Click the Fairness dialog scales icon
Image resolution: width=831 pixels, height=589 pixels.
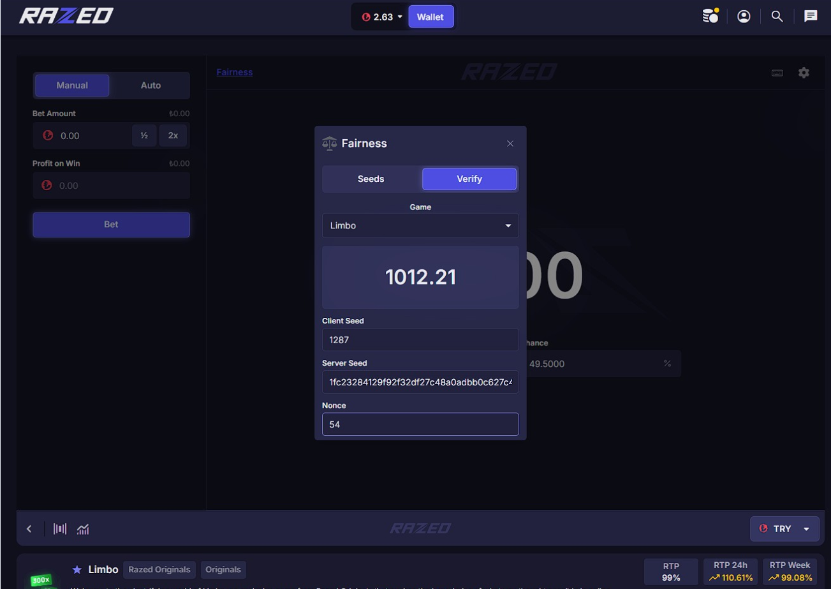(x=330, y=144)
